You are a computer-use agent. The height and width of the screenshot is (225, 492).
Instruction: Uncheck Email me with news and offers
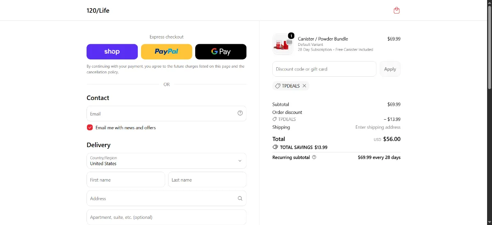coord(90,127)
